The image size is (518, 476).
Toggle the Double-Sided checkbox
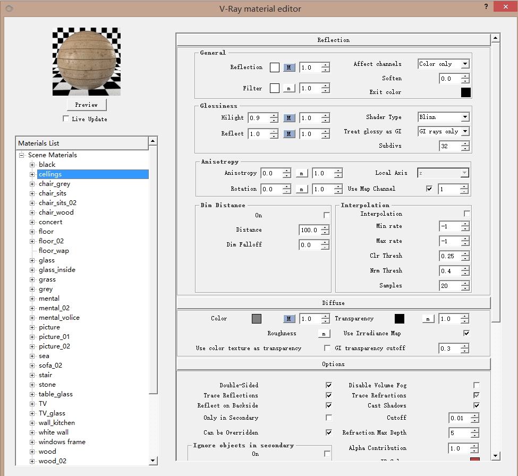tap(329, 385)
